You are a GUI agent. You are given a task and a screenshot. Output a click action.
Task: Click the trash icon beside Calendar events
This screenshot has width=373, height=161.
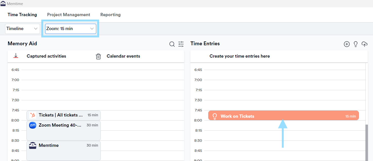pos(98,56)
